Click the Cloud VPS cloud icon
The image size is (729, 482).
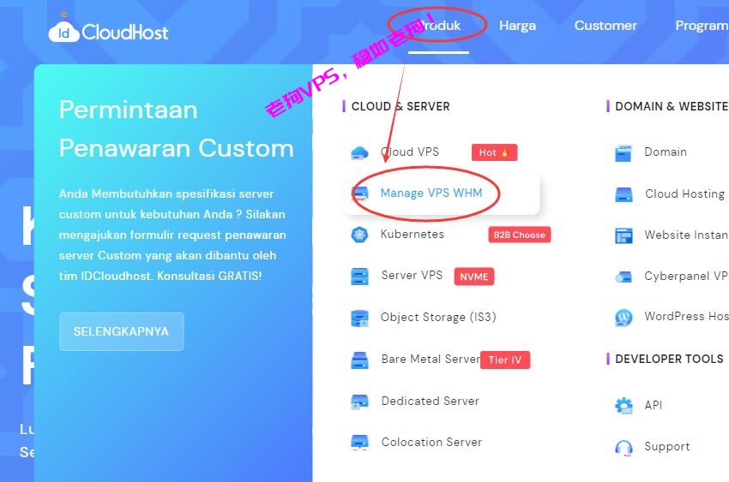pos(359,152)
